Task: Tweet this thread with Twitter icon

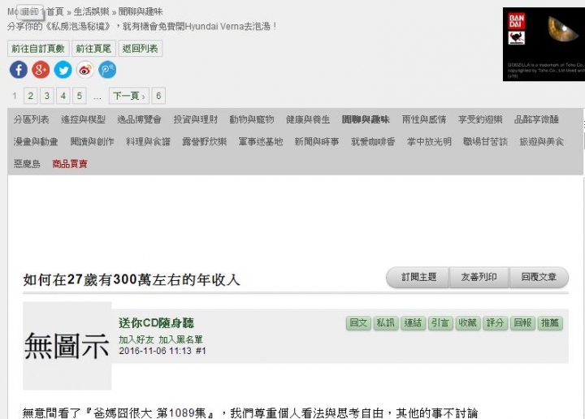Action: tap(63, 70)
